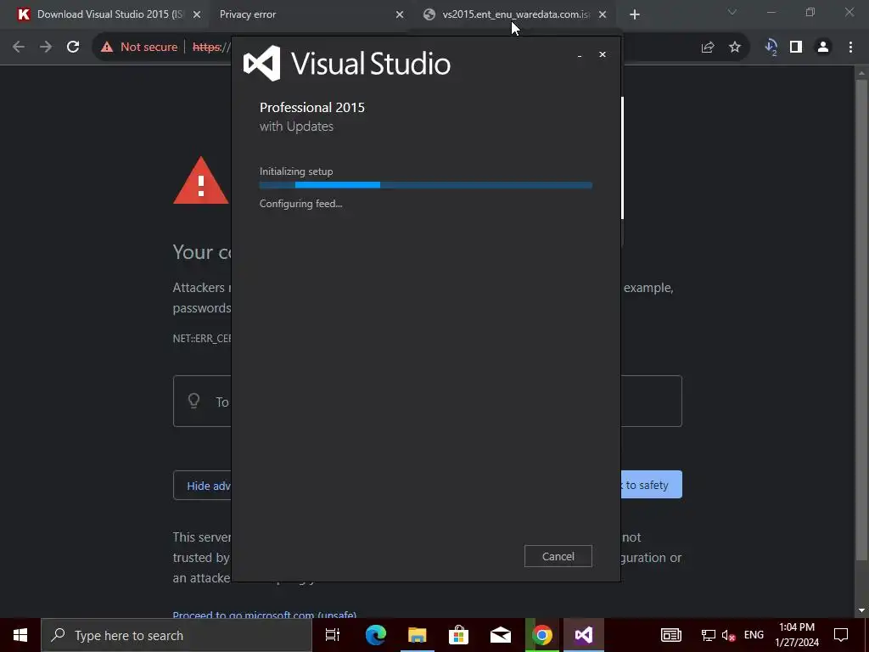This screenshot has width=869, height=652.
Task: Open Chrome three-dot menu
Action: (x=850, y=48)
